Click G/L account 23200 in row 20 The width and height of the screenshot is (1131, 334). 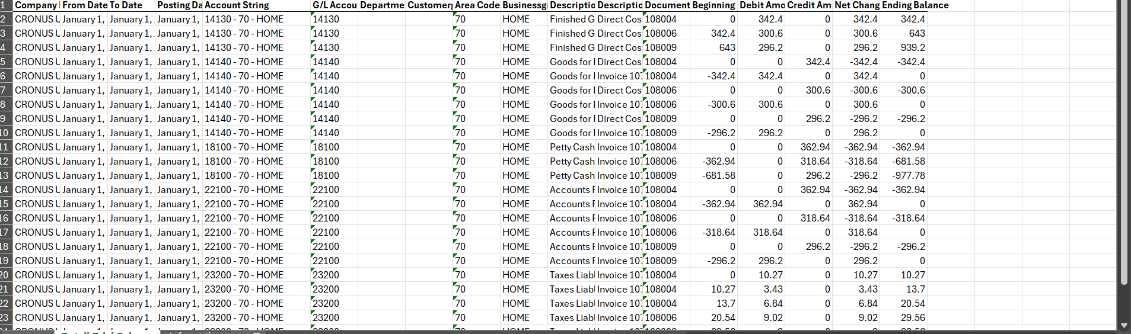[334, 275]
